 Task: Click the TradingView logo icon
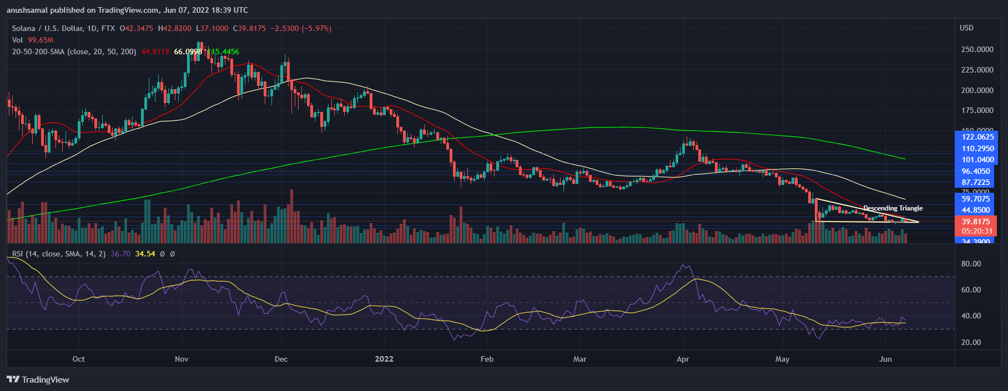(13, 379)
